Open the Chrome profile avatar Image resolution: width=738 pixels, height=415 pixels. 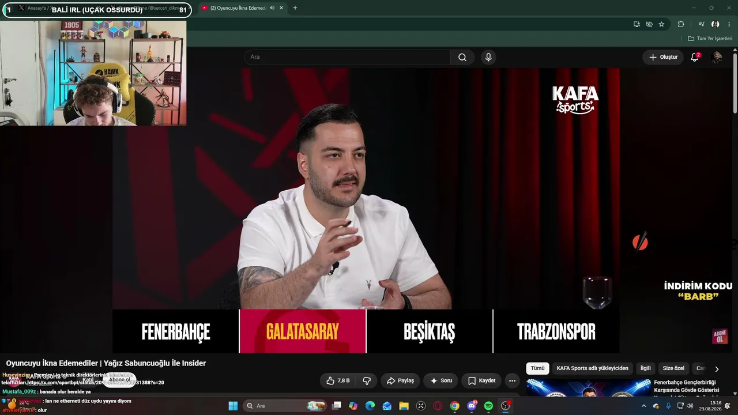[x=716, y=24]
